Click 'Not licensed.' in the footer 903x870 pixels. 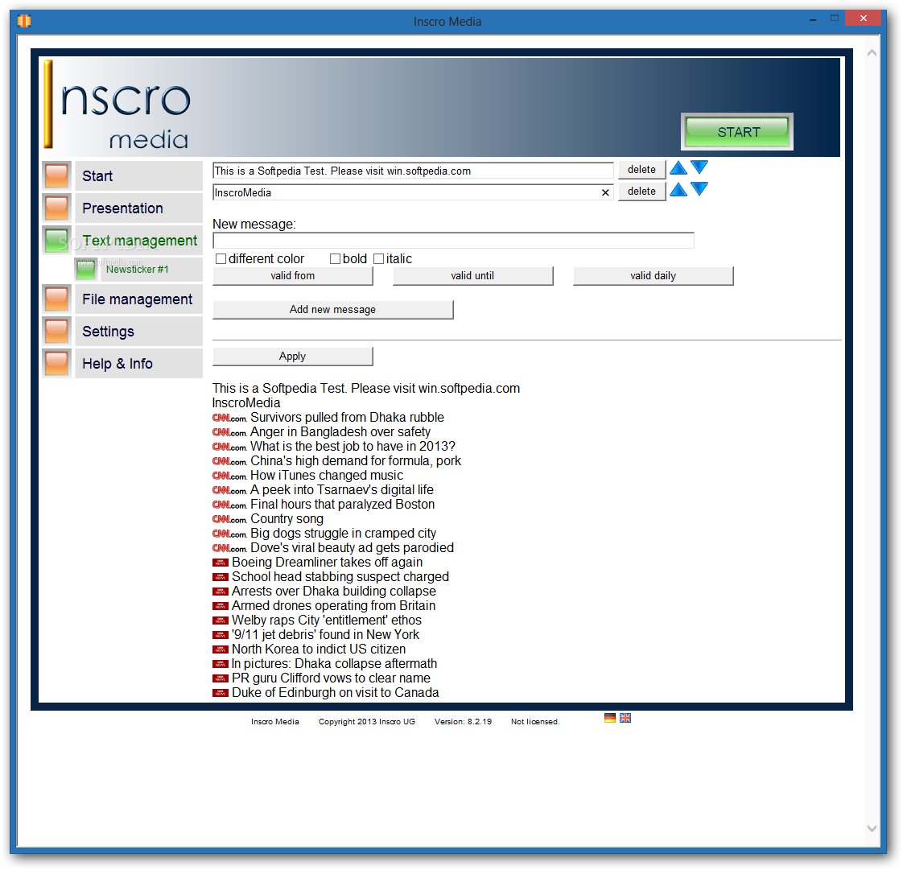click(x=535, y=722)
